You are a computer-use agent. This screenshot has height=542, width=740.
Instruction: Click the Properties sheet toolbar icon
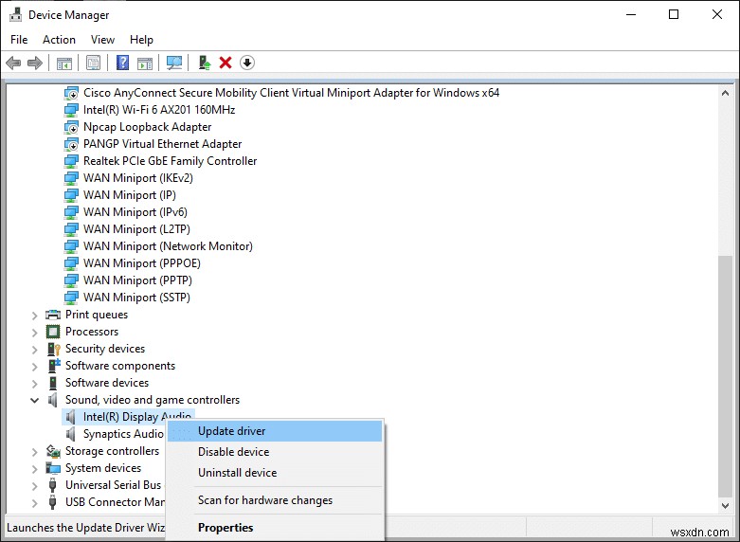pyautogui.click(x=94, y=63)
